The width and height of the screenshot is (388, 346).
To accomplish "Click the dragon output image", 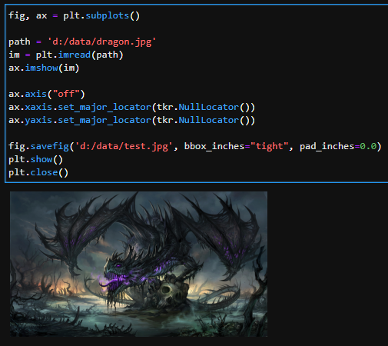I will pyautogui.click(x=138, y=264).
